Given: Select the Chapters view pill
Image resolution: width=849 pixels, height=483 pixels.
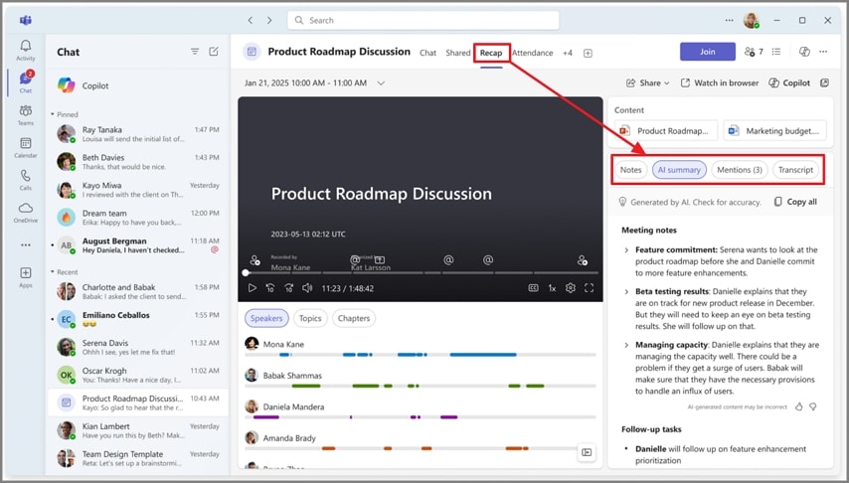Looking at the screenshot, I should click(x=354, y=318).
